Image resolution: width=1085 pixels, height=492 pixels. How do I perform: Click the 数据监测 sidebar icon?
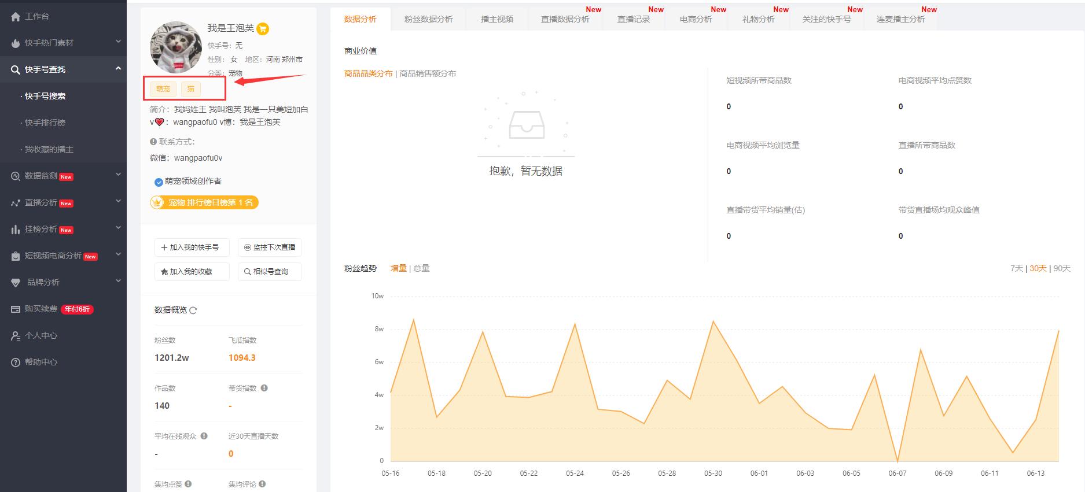coord(16,176)
